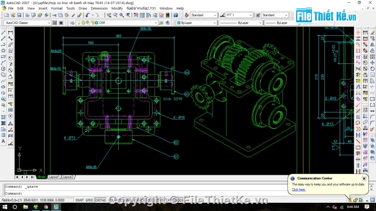Select the Line tool in Draw toolbar

coord(4,32)
